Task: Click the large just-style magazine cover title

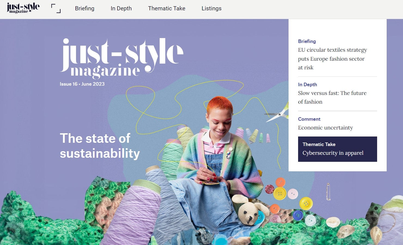Action: tap(122, 58)
